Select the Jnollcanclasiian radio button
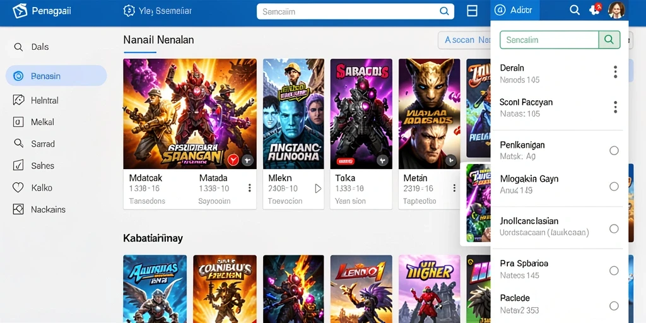The height and width of the screenshot is (323, 646). 614,228
